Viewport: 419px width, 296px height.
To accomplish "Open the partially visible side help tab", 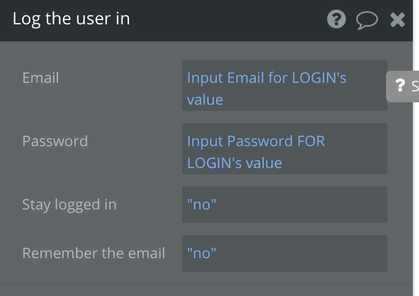I will point(403,86).
